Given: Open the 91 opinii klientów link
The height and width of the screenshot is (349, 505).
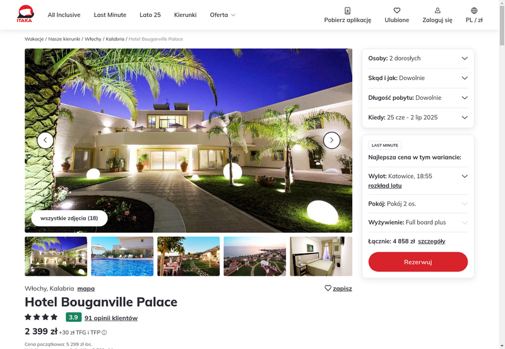Looking at the screenshot, I should (111, 318).
